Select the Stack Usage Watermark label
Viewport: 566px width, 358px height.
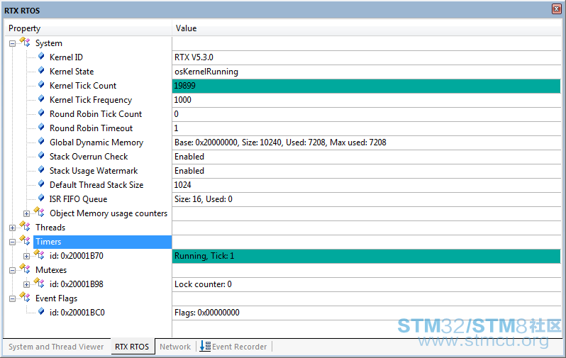click(x=94, y=171)
